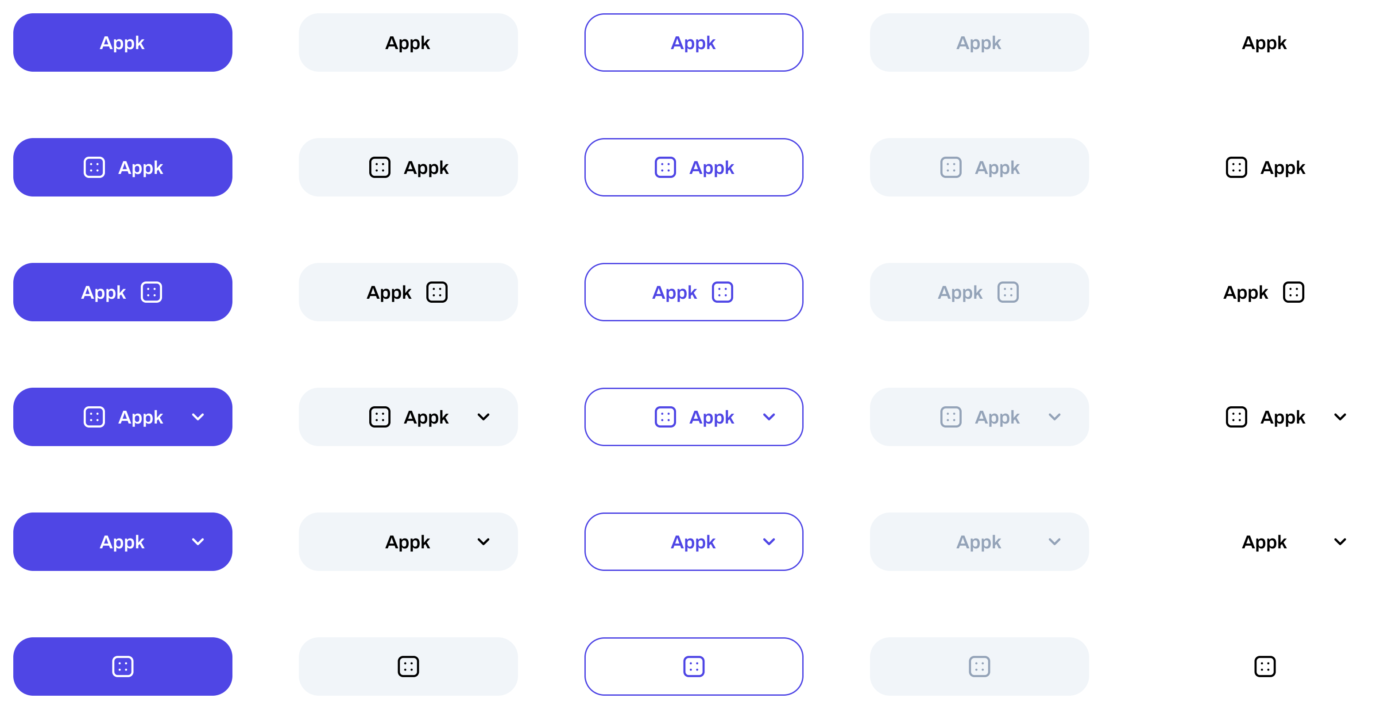Click the faded text-only disabled Appk button

979,42
